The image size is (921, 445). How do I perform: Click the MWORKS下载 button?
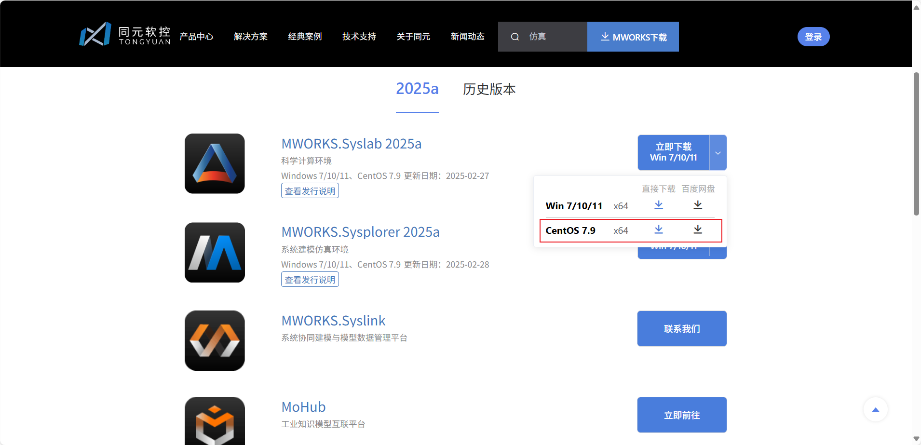pos(633,37)
